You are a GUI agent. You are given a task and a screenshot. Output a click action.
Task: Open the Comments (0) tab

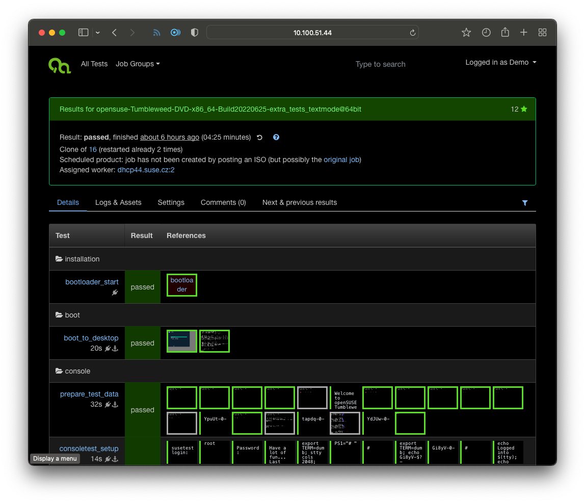(x=223, y=202)
